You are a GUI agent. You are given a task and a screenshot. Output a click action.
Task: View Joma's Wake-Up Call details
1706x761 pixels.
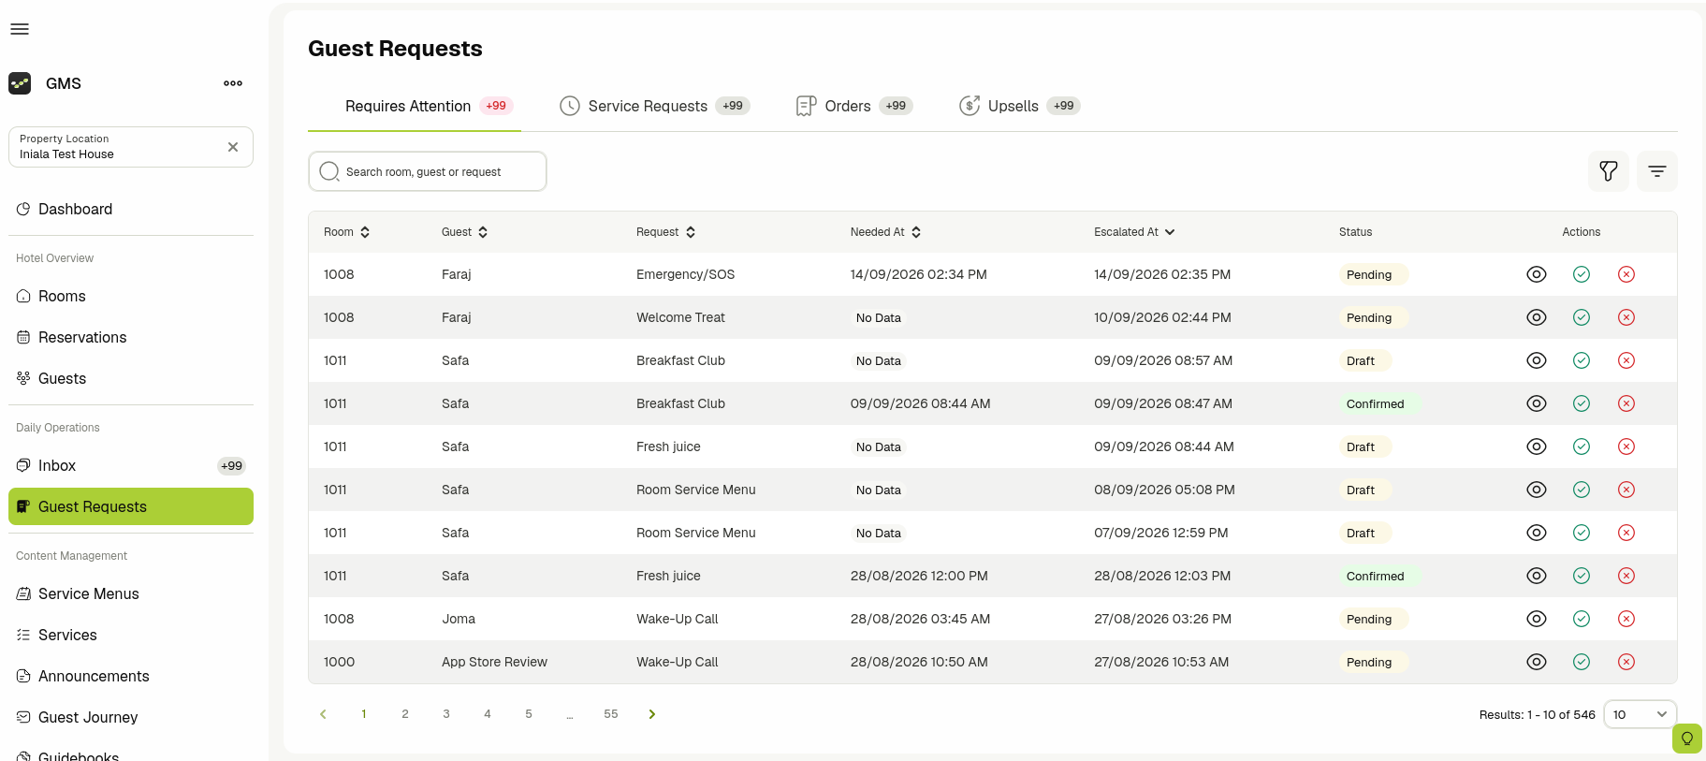click(x=1537, y=619)
